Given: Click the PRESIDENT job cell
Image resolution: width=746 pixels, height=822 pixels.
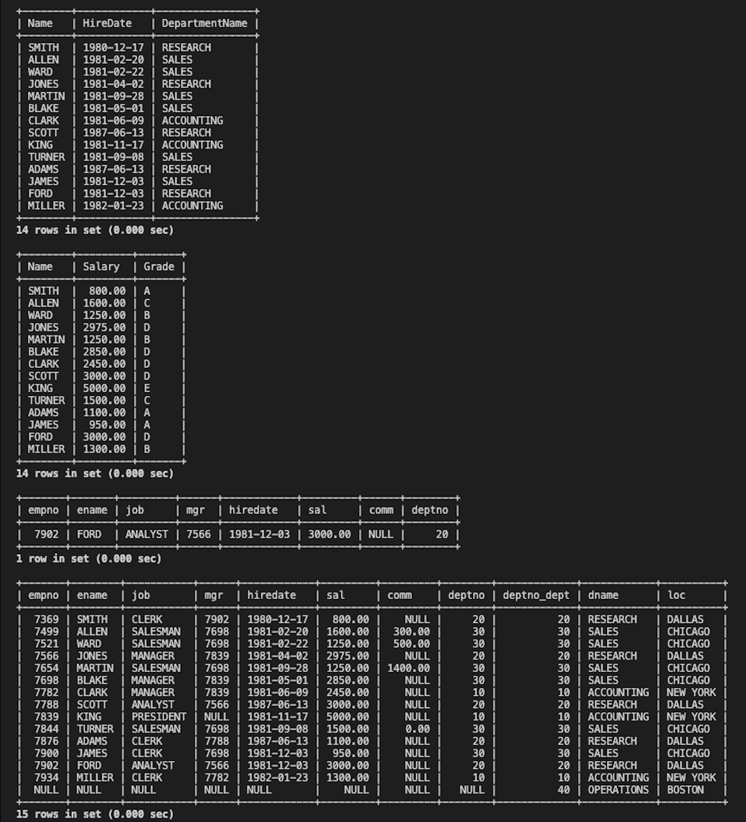Looking at the screenshot, I should click(159, 716).
